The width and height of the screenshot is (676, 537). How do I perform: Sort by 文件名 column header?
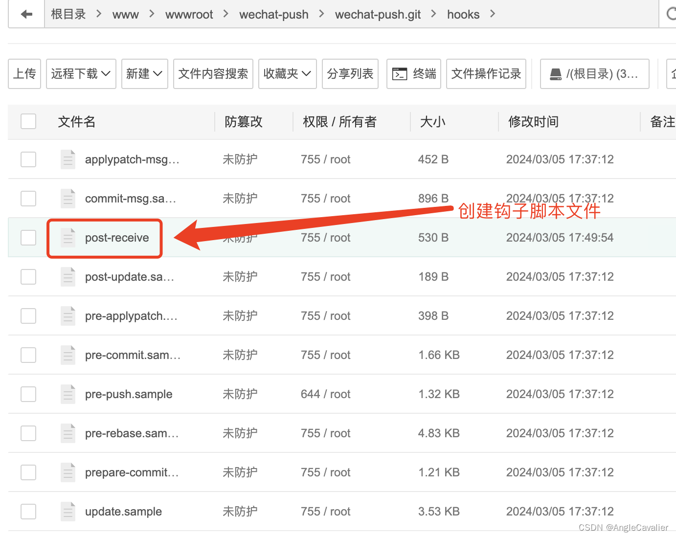(77, 122)
